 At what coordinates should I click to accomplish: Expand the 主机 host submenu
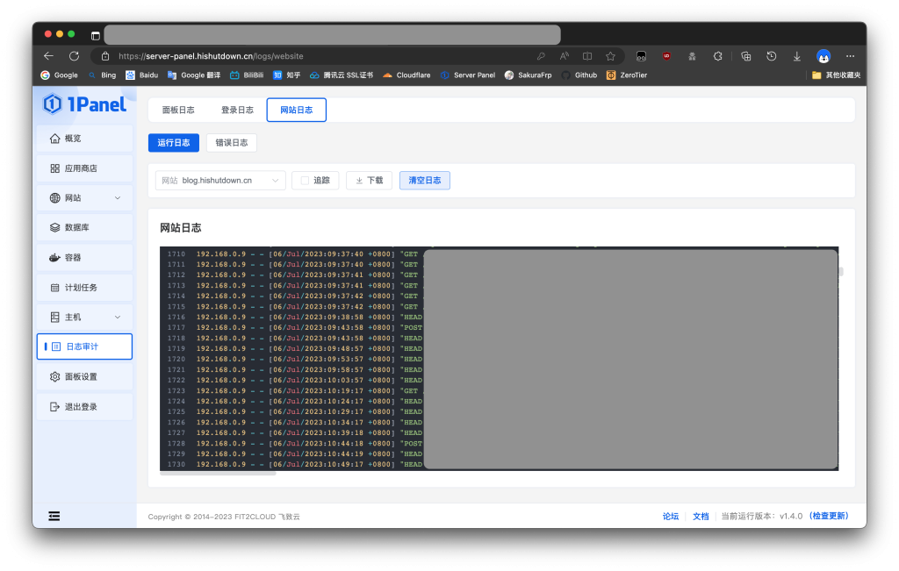click(x=118, y=317)
